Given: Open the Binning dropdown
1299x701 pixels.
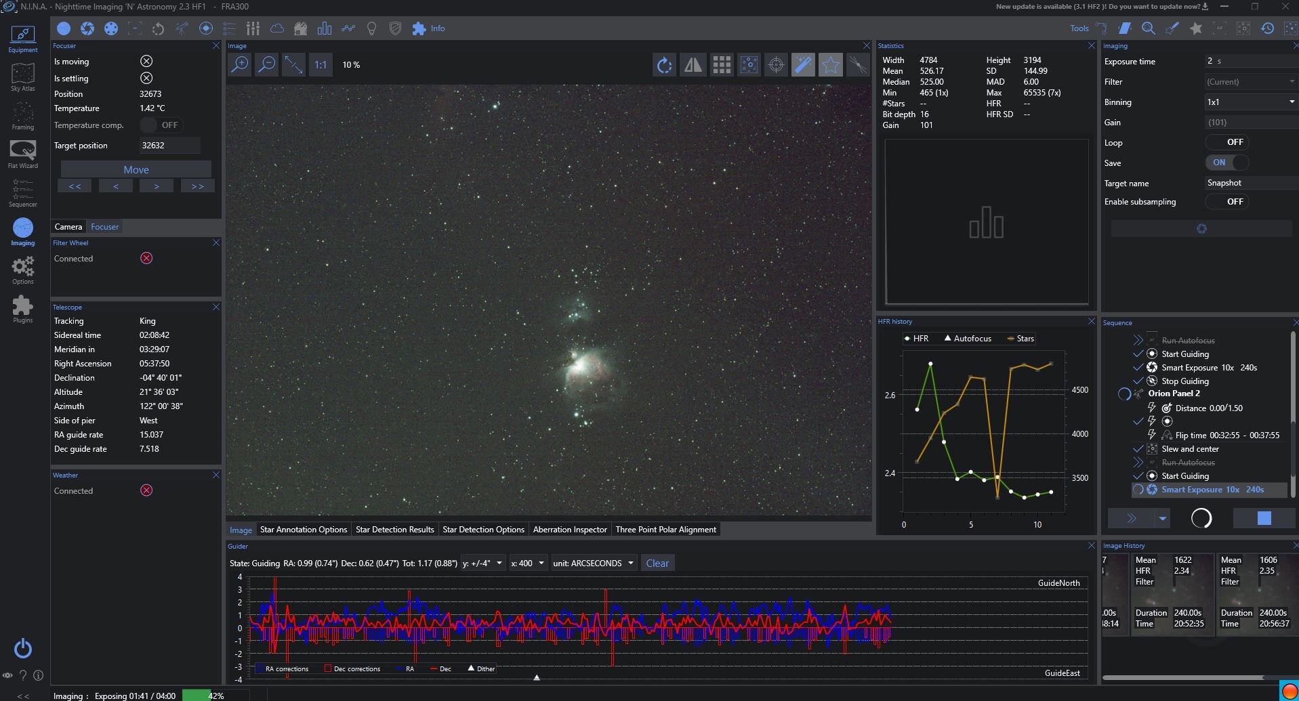Looking at the screenshot, I should coord(1250,102).
